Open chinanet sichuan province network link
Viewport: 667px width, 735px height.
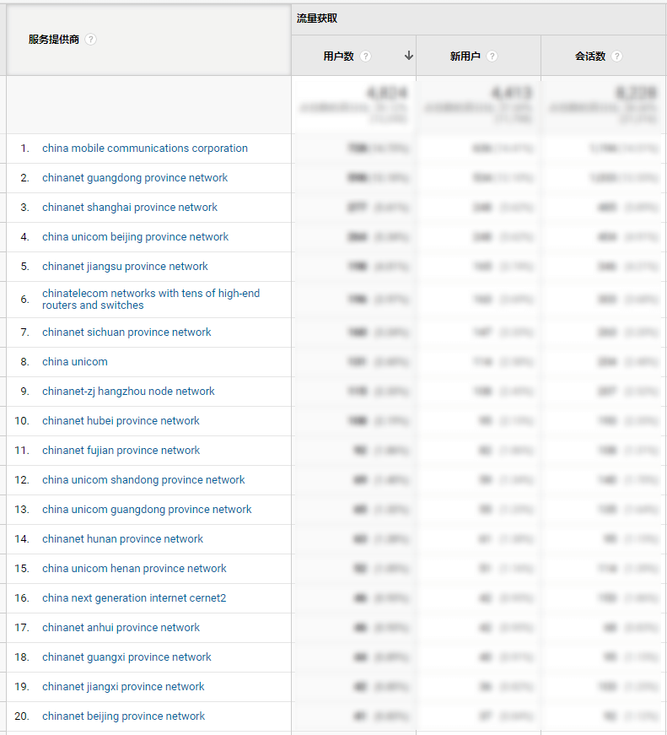[x=126, y=332]
